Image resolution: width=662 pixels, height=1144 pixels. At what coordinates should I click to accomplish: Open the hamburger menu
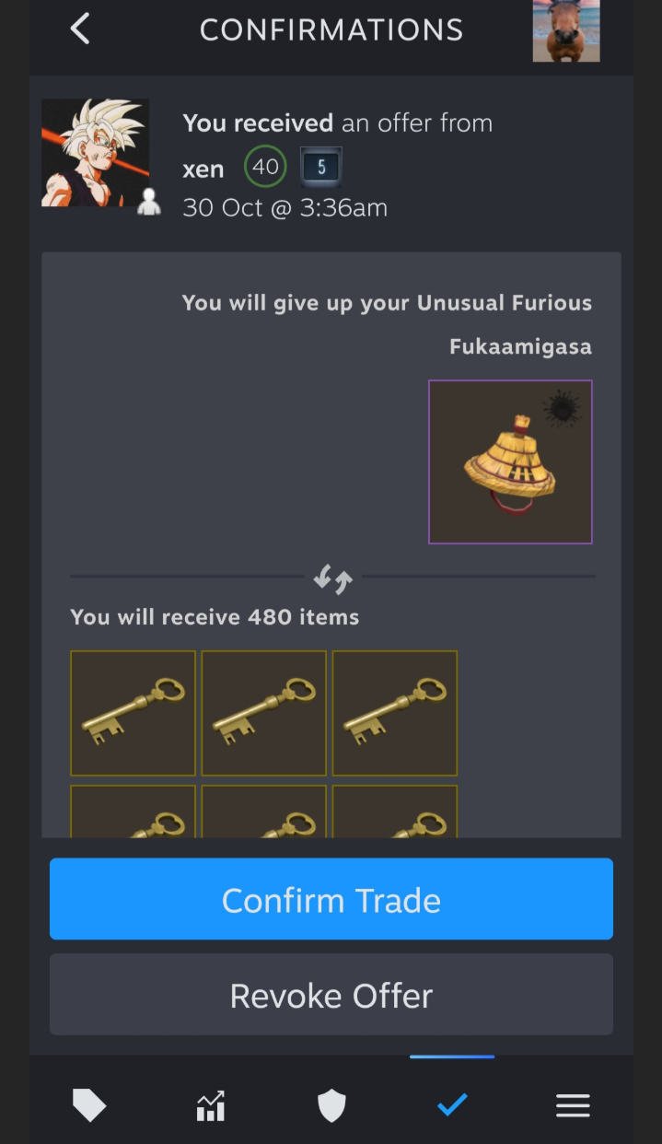(x=573, y=1105)
